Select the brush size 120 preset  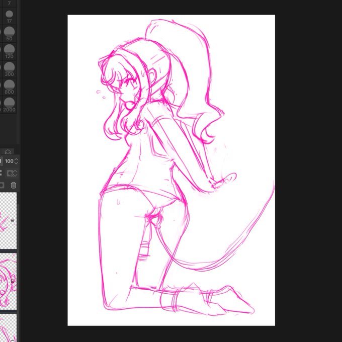point(9,52)
